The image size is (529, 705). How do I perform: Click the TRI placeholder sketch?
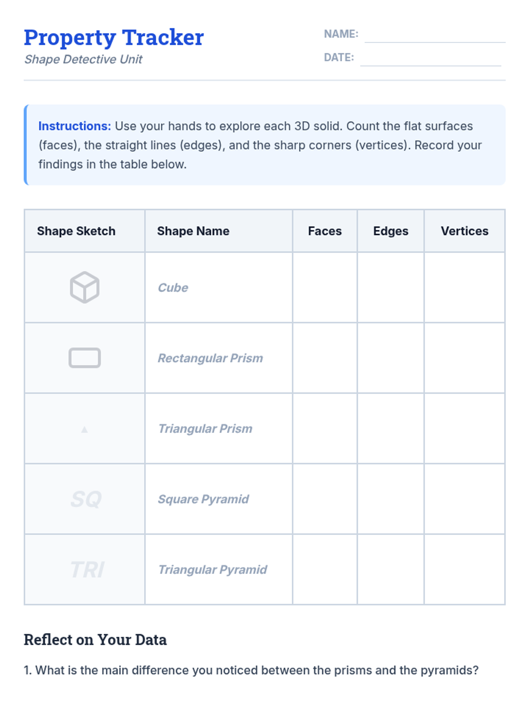tap(87, 570)
